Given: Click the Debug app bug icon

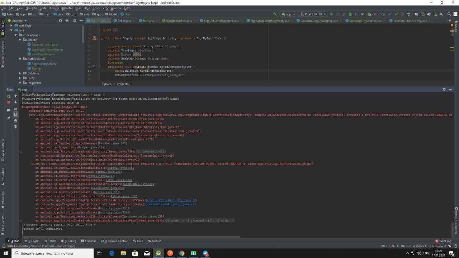Looking at the screenshot, I should coord(350,14).
